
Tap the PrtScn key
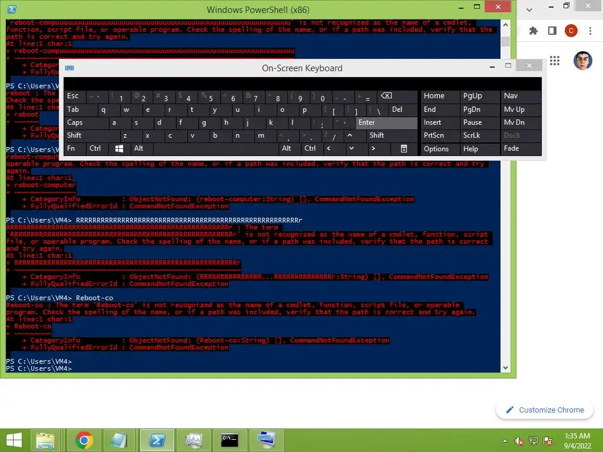click(x=440, y=135)
